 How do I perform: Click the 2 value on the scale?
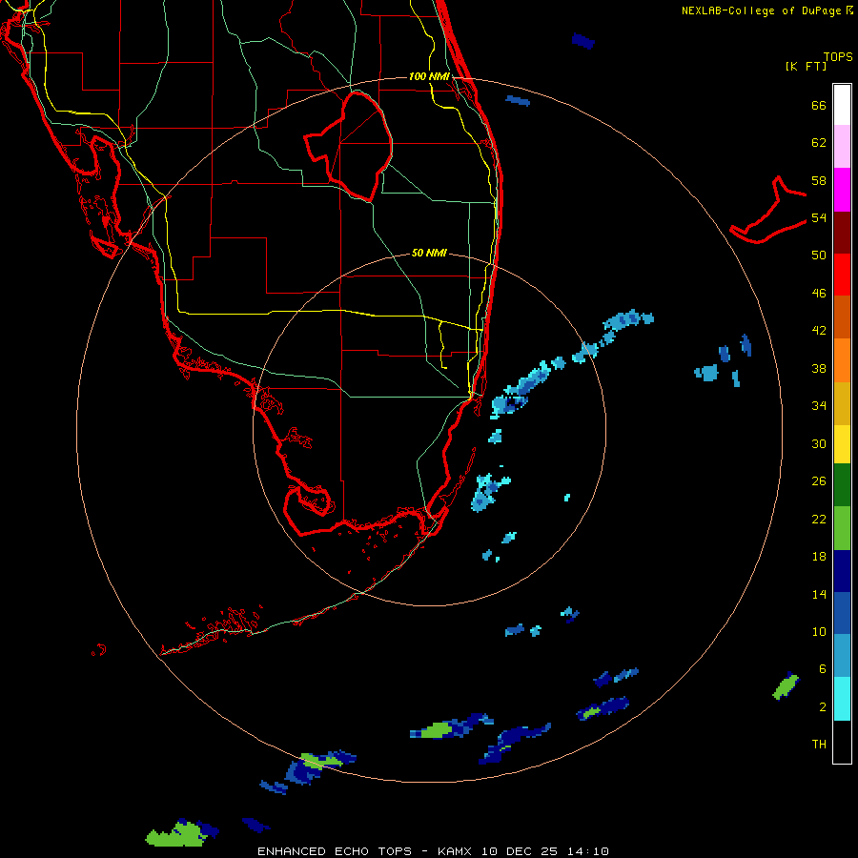(x=823, y=707)
